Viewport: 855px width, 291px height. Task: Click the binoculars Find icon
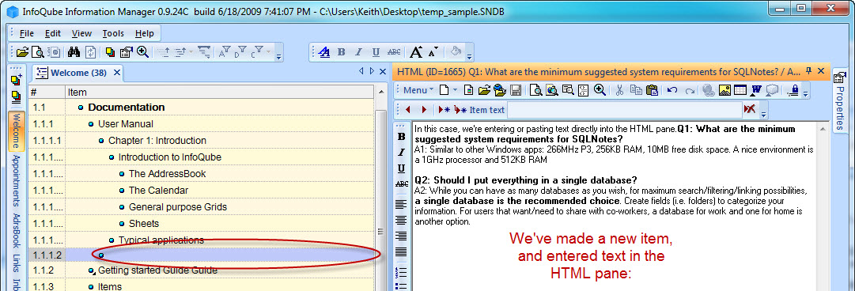(74, 52)
